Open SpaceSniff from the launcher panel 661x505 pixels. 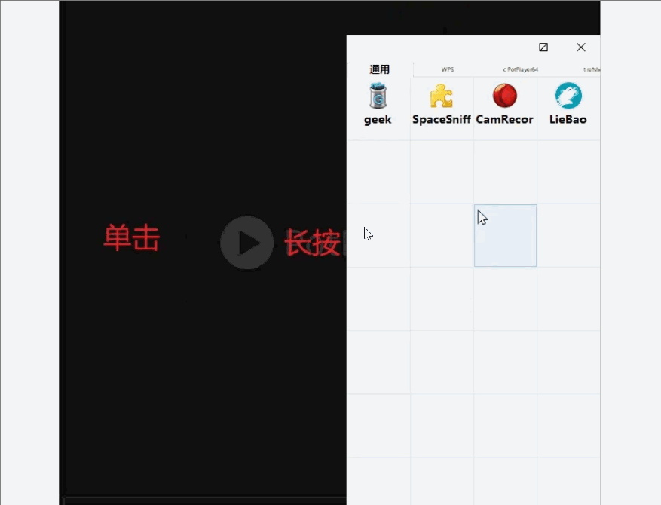[x=442, y=102]
